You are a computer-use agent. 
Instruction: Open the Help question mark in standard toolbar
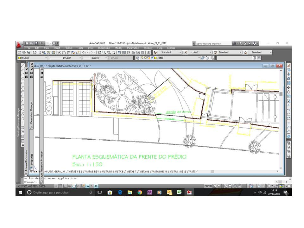click(148, 52)
